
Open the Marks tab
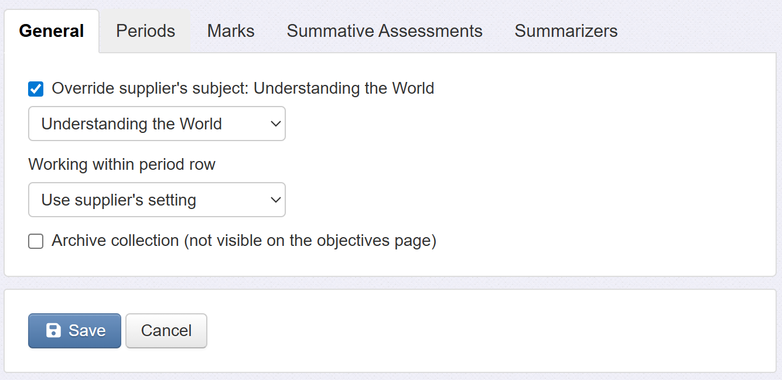click(x=231, y=31)
